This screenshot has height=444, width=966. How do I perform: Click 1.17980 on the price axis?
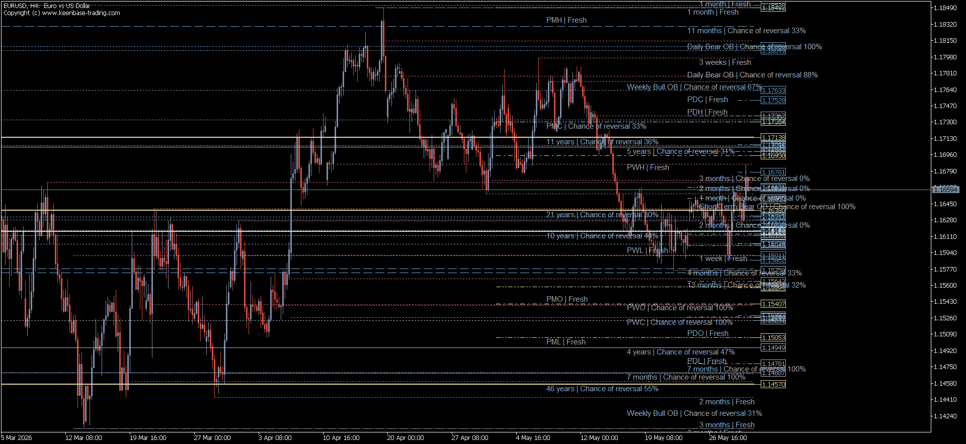click(945, 57)
